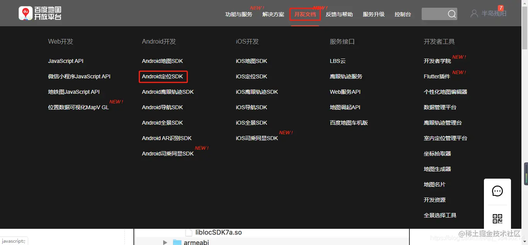Open iOS司乘同显SDK link

[x=257, y=138]
